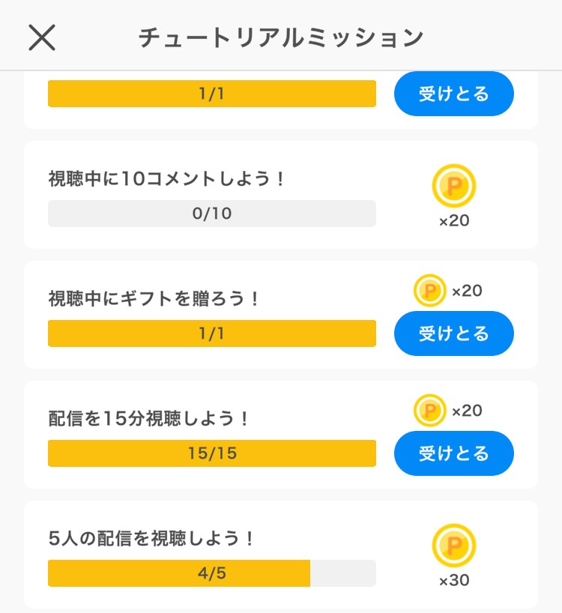Click the ×30 coin icon for 5人の配信 mission
The image size is (562, 613).
point(454,546)
